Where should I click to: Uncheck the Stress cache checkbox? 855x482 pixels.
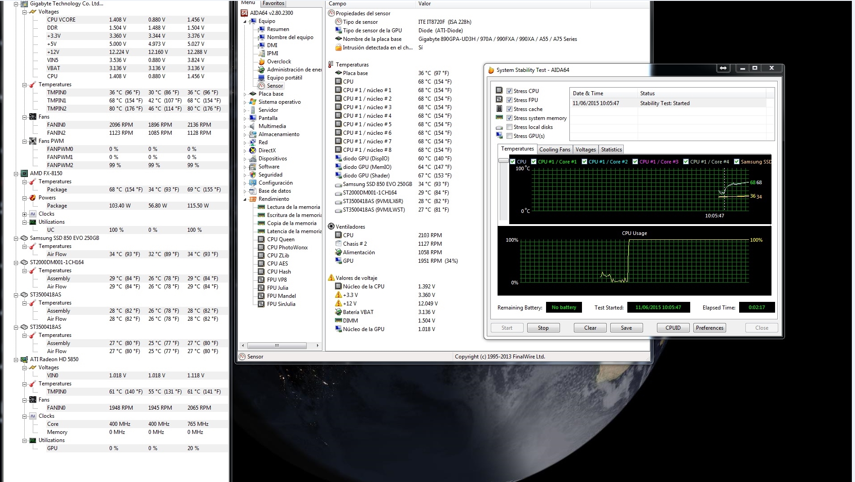point(509,109)
